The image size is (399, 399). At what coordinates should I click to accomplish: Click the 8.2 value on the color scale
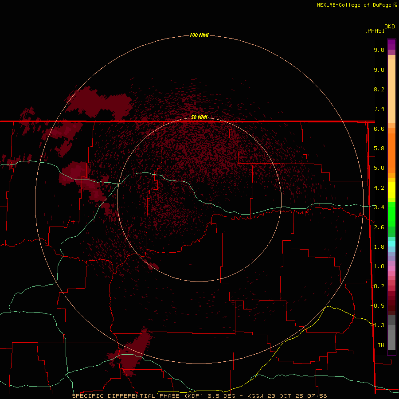(x=379, y=89)
